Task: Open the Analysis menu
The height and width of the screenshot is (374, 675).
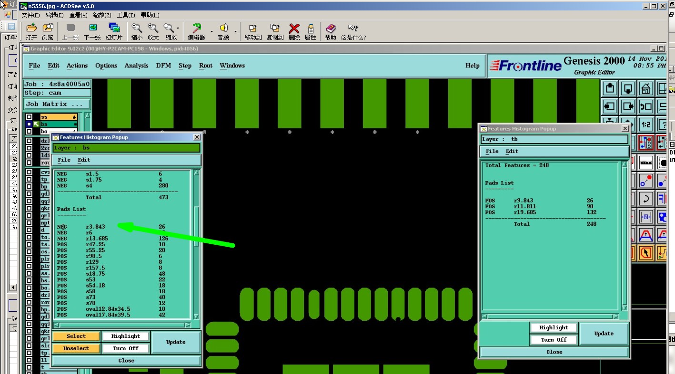Action: coord(136,66)
